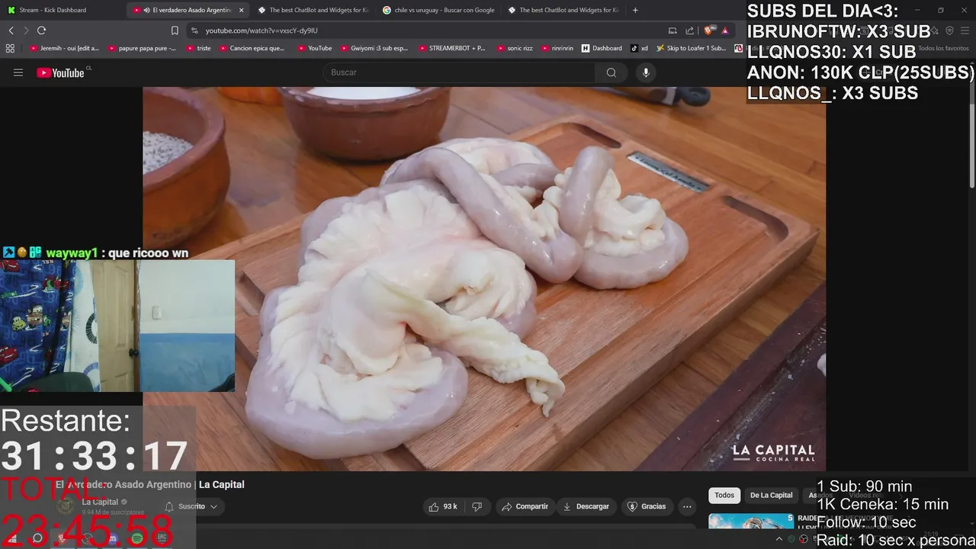Open a new browser tab
Image resolution: width=976 pixels, height=549 pixels.
[x=635, y=10]
